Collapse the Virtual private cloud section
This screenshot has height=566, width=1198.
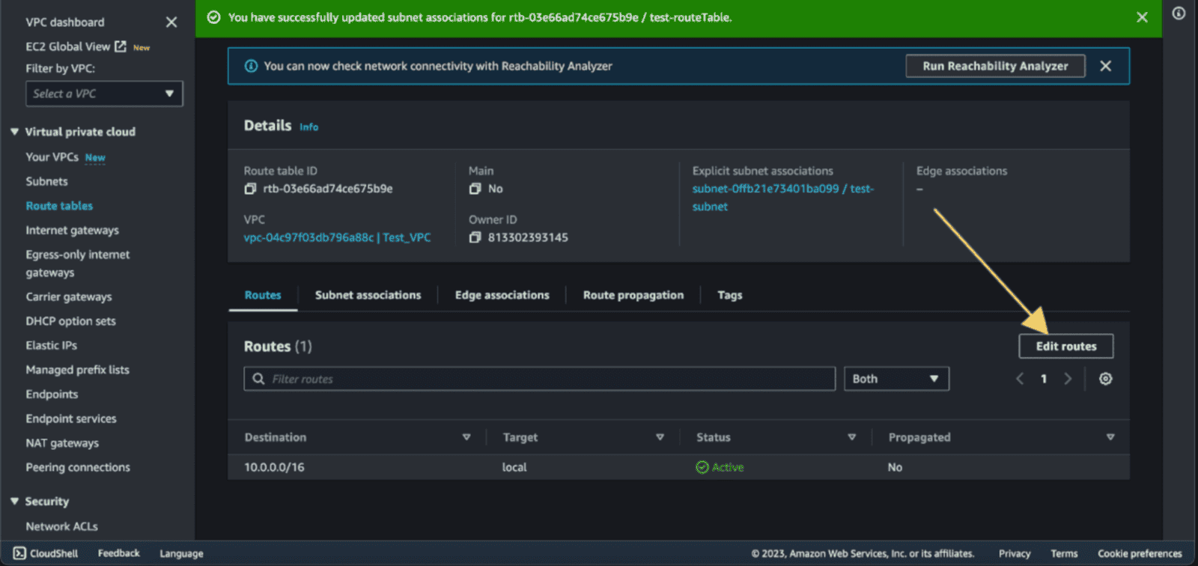14,132
